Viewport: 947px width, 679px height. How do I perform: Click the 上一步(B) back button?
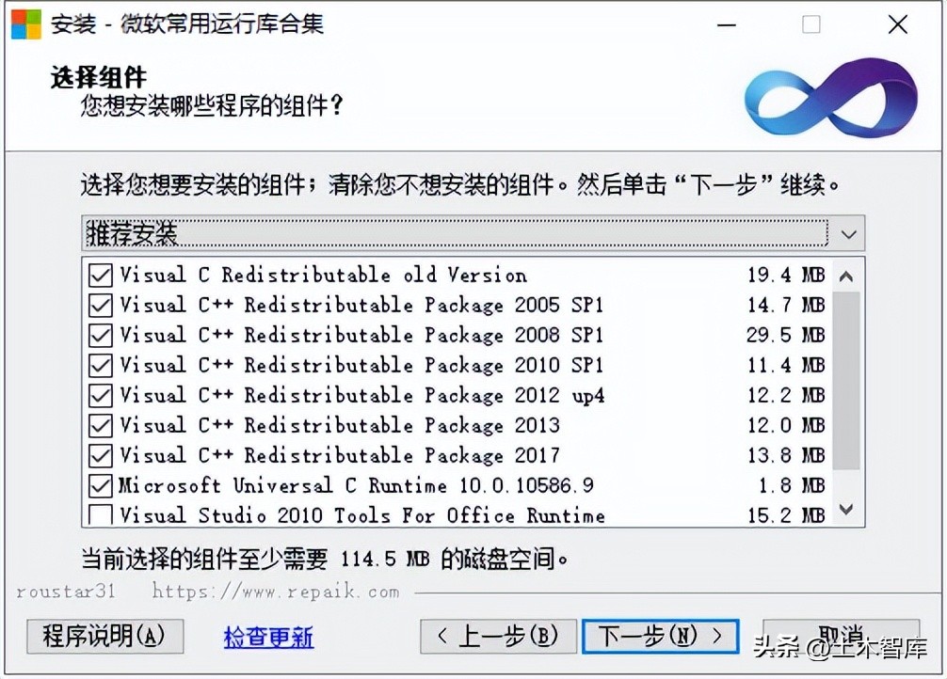(498, 637)
